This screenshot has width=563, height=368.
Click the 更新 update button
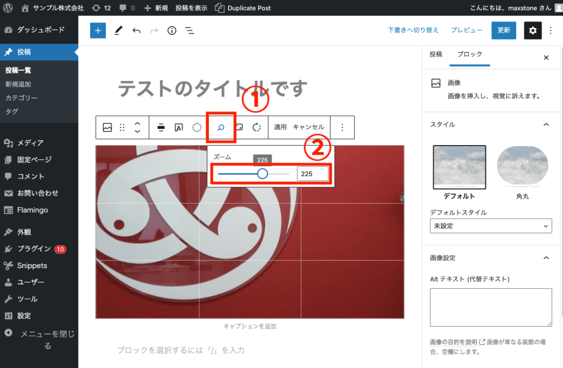(x=504, y=31)
